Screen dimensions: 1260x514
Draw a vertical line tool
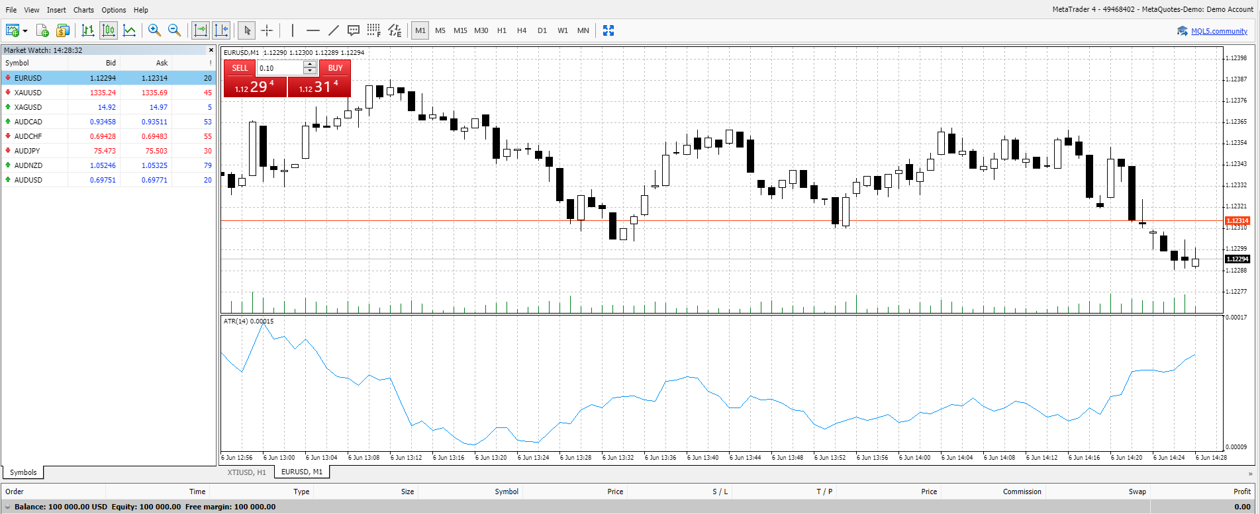pyautogui.click(x=292, y=30)
